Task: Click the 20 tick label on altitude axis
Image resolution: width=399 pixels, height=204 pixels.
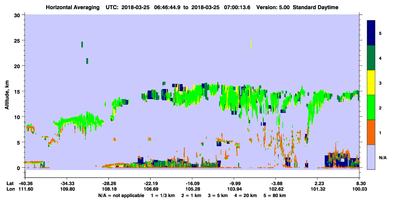Action: (x=18, y=66)
